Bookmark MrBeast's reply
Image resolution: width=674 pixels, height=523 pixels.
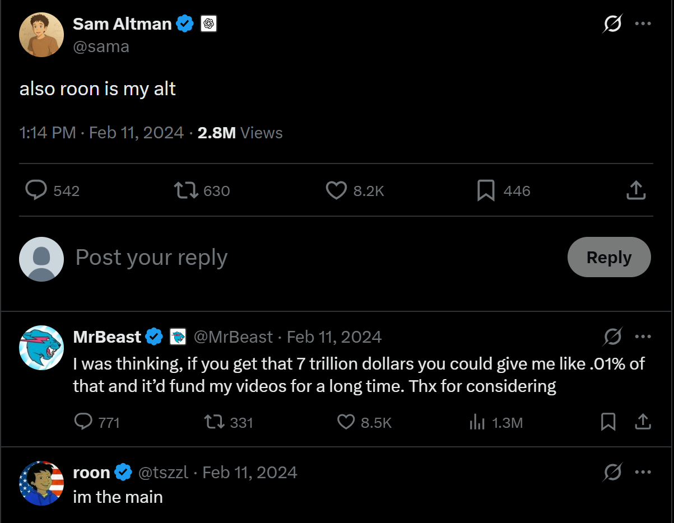tap(608, 422)
